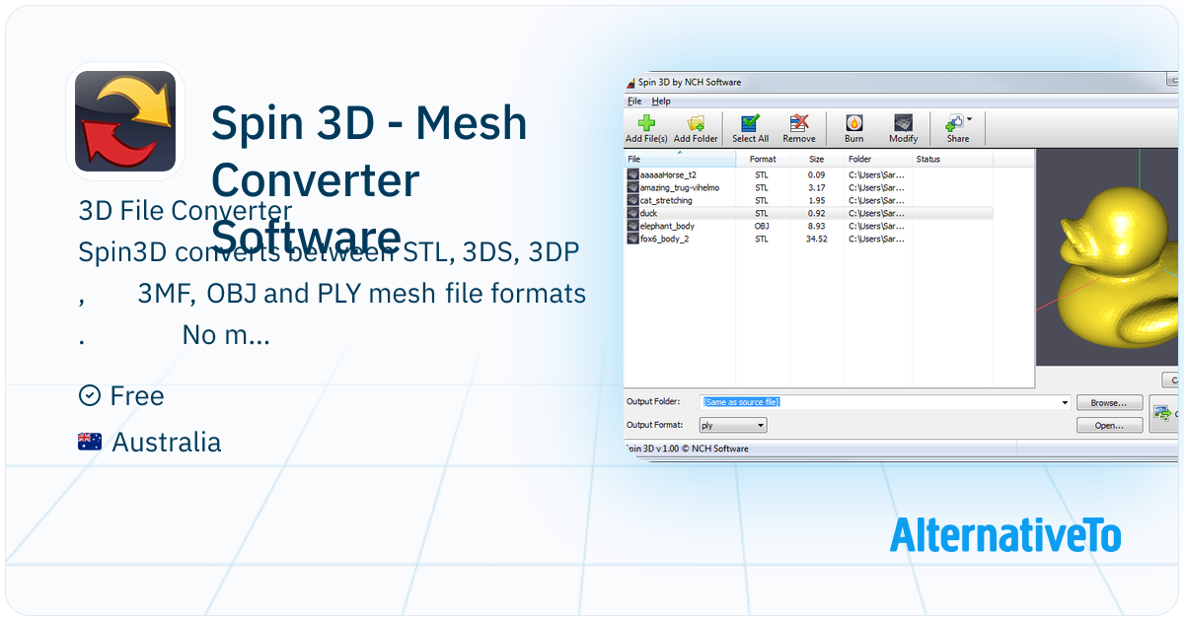Click the Free license label

point(137,396)
